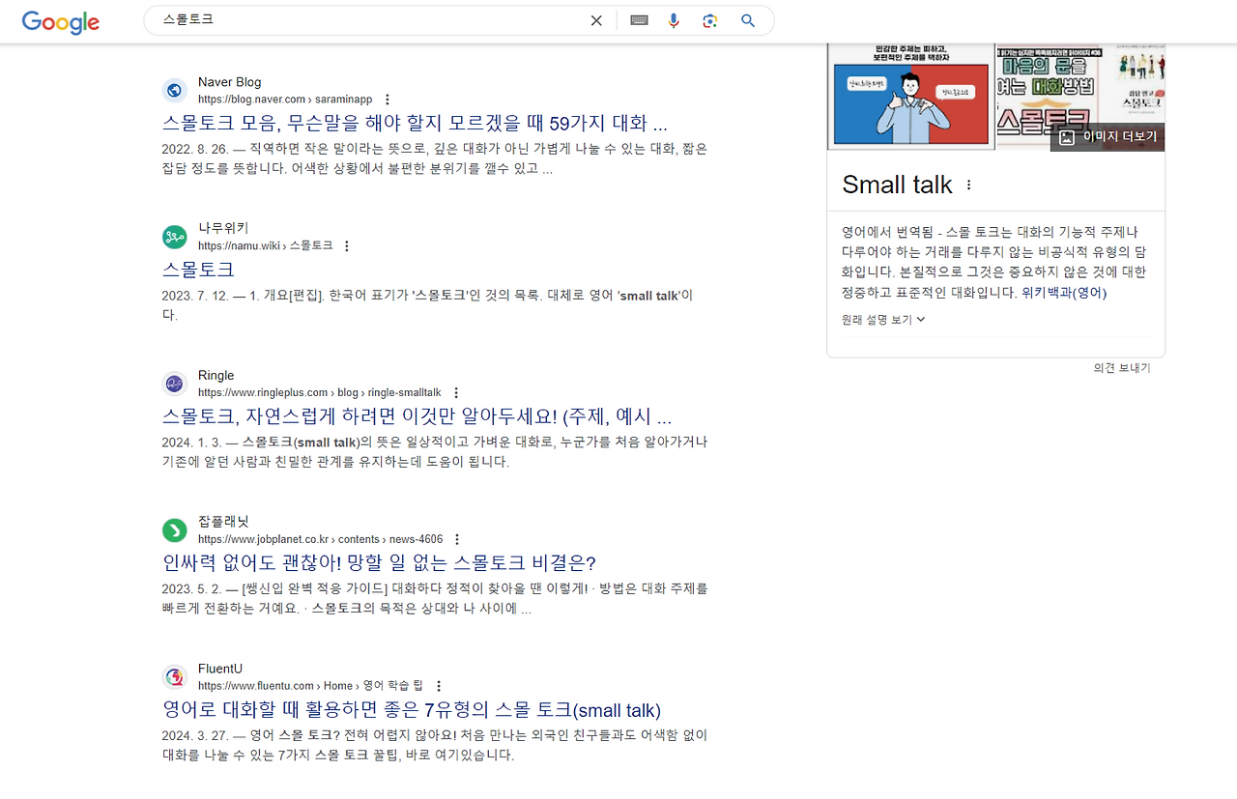Viewport: 1237px width, 799px height.
Task: Click the Ringle favicon
Action: click(x=174, y=384)
